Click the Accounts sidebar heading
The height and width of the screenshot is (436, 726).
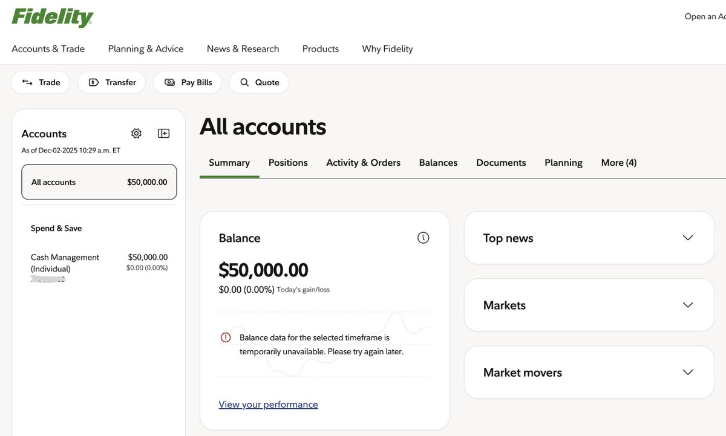[x=44, y=134]
